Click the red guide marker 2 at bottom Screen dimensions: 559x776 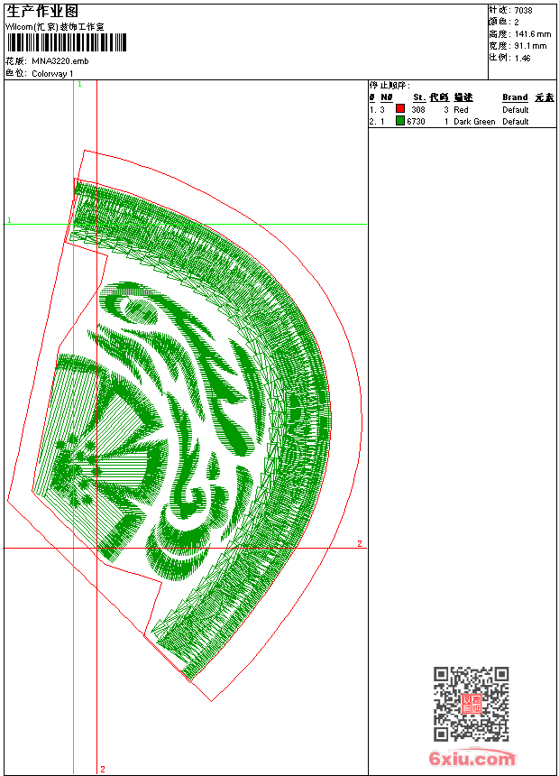[x=102, y=769]
